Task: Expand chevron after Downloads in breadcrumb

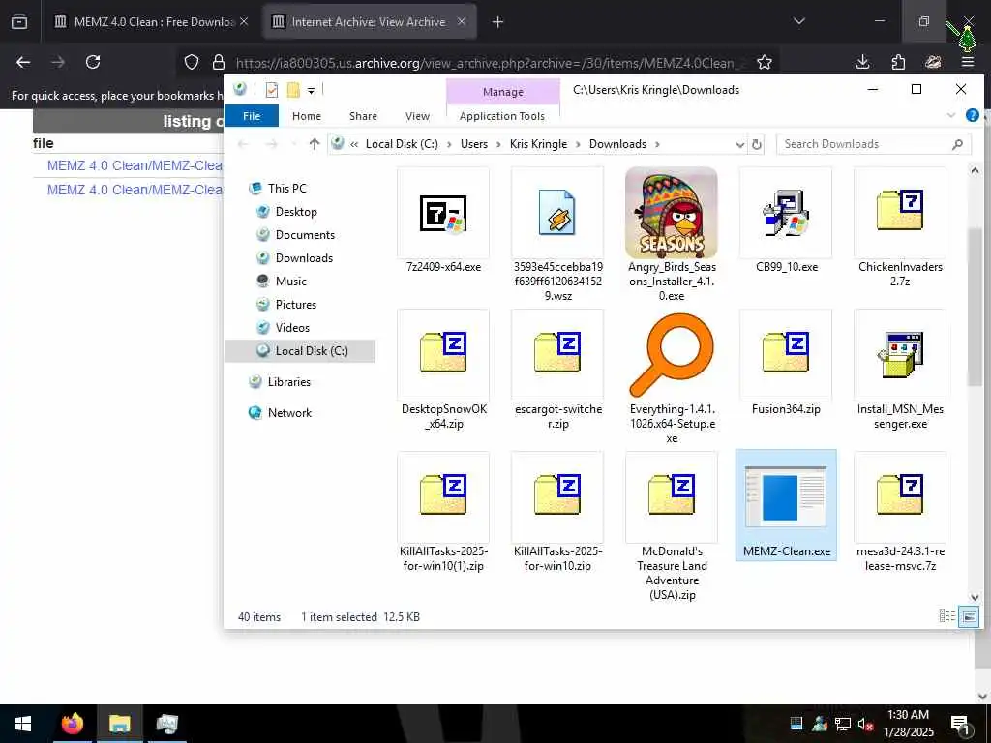Action: coord(657,144)
